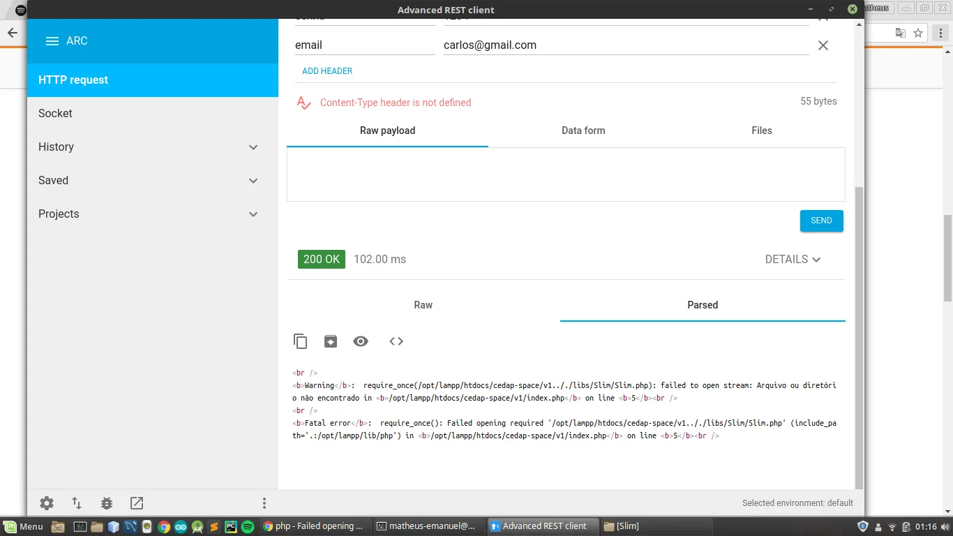
Task: Expand response DETAILS dropdown
Action: [x=793, y=259]
